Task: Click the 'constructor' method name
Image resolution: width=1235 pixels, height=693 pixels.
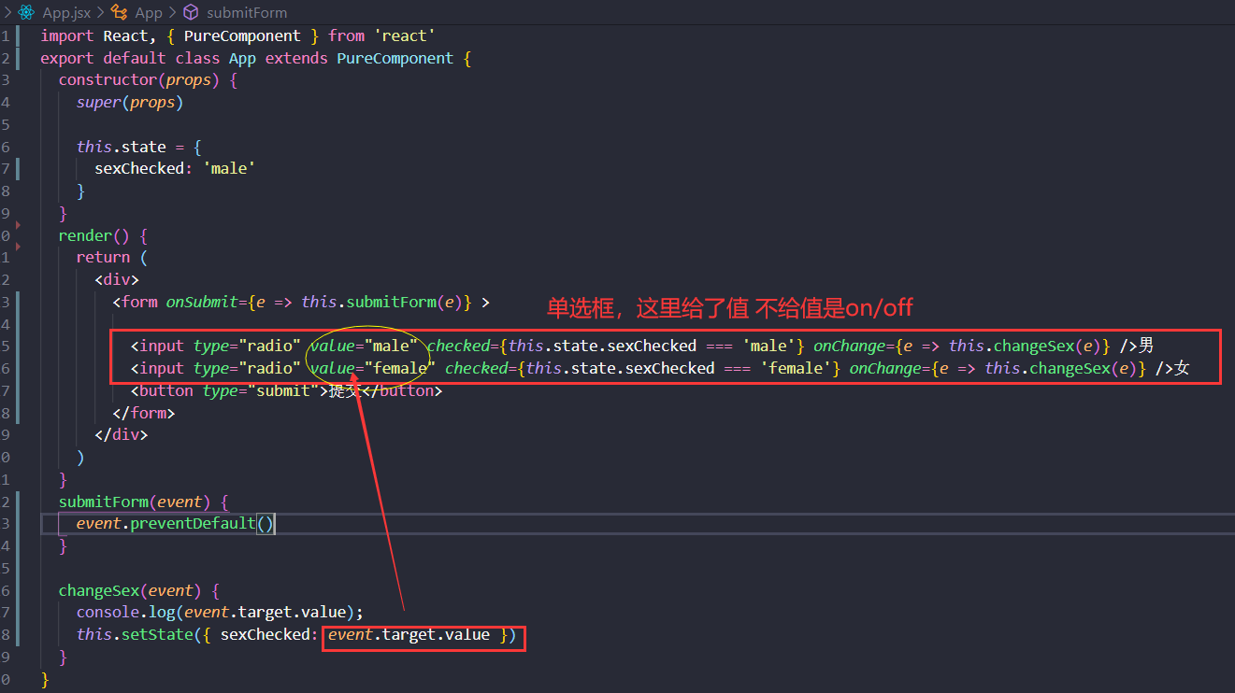Action: (108, 80)
